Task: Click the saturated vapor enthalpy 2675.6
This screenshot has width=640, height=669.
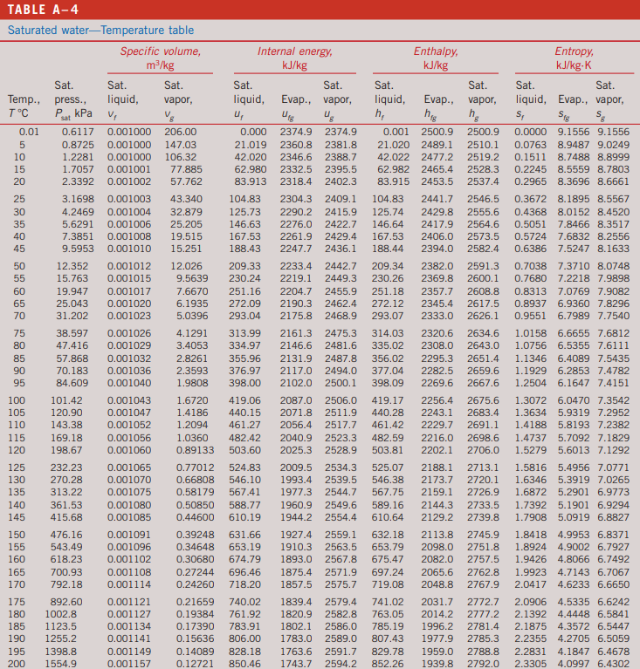Action: point(483,400)
